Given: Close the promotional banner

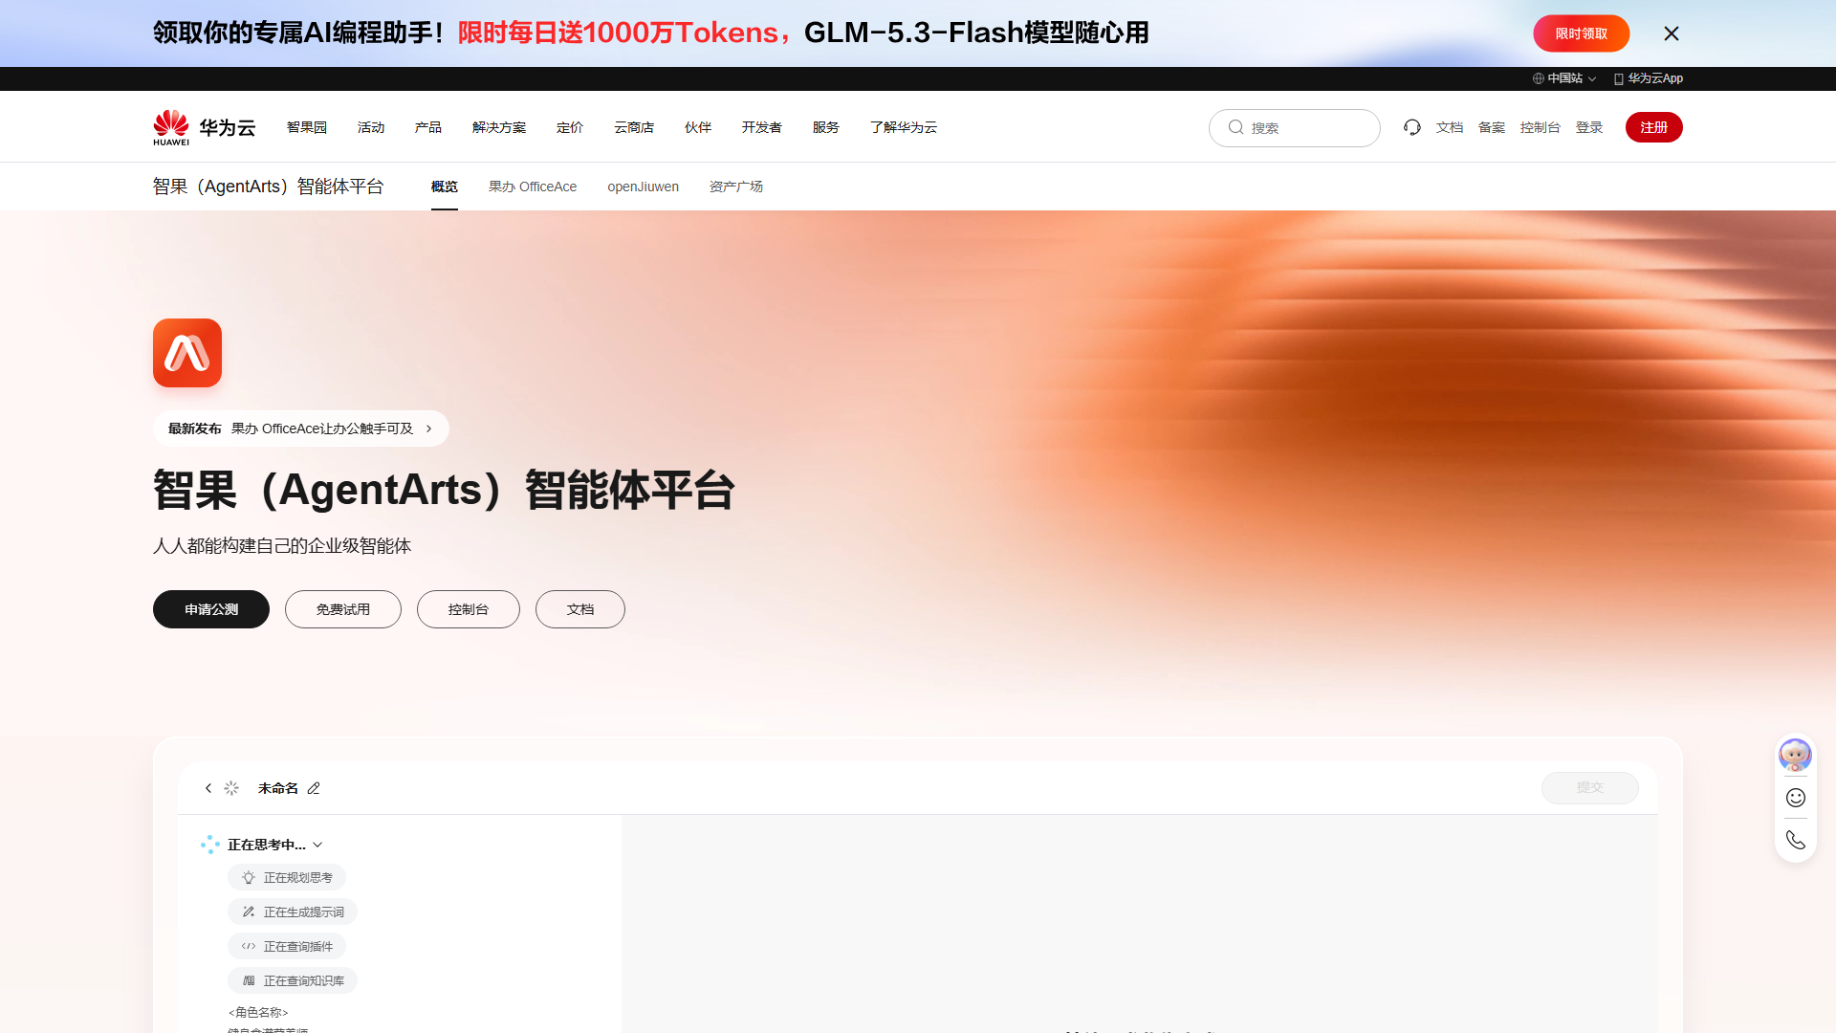Looking at the screenshot, I should 1671,33.
